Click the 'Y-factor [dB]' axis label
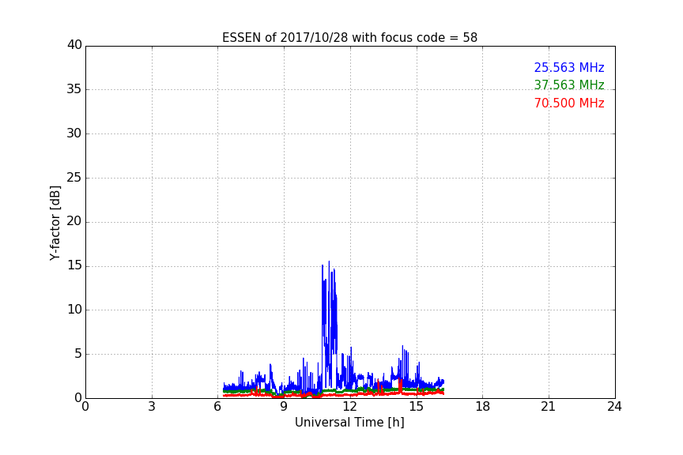This screenshot has width=683, height=455. [55, 224]
